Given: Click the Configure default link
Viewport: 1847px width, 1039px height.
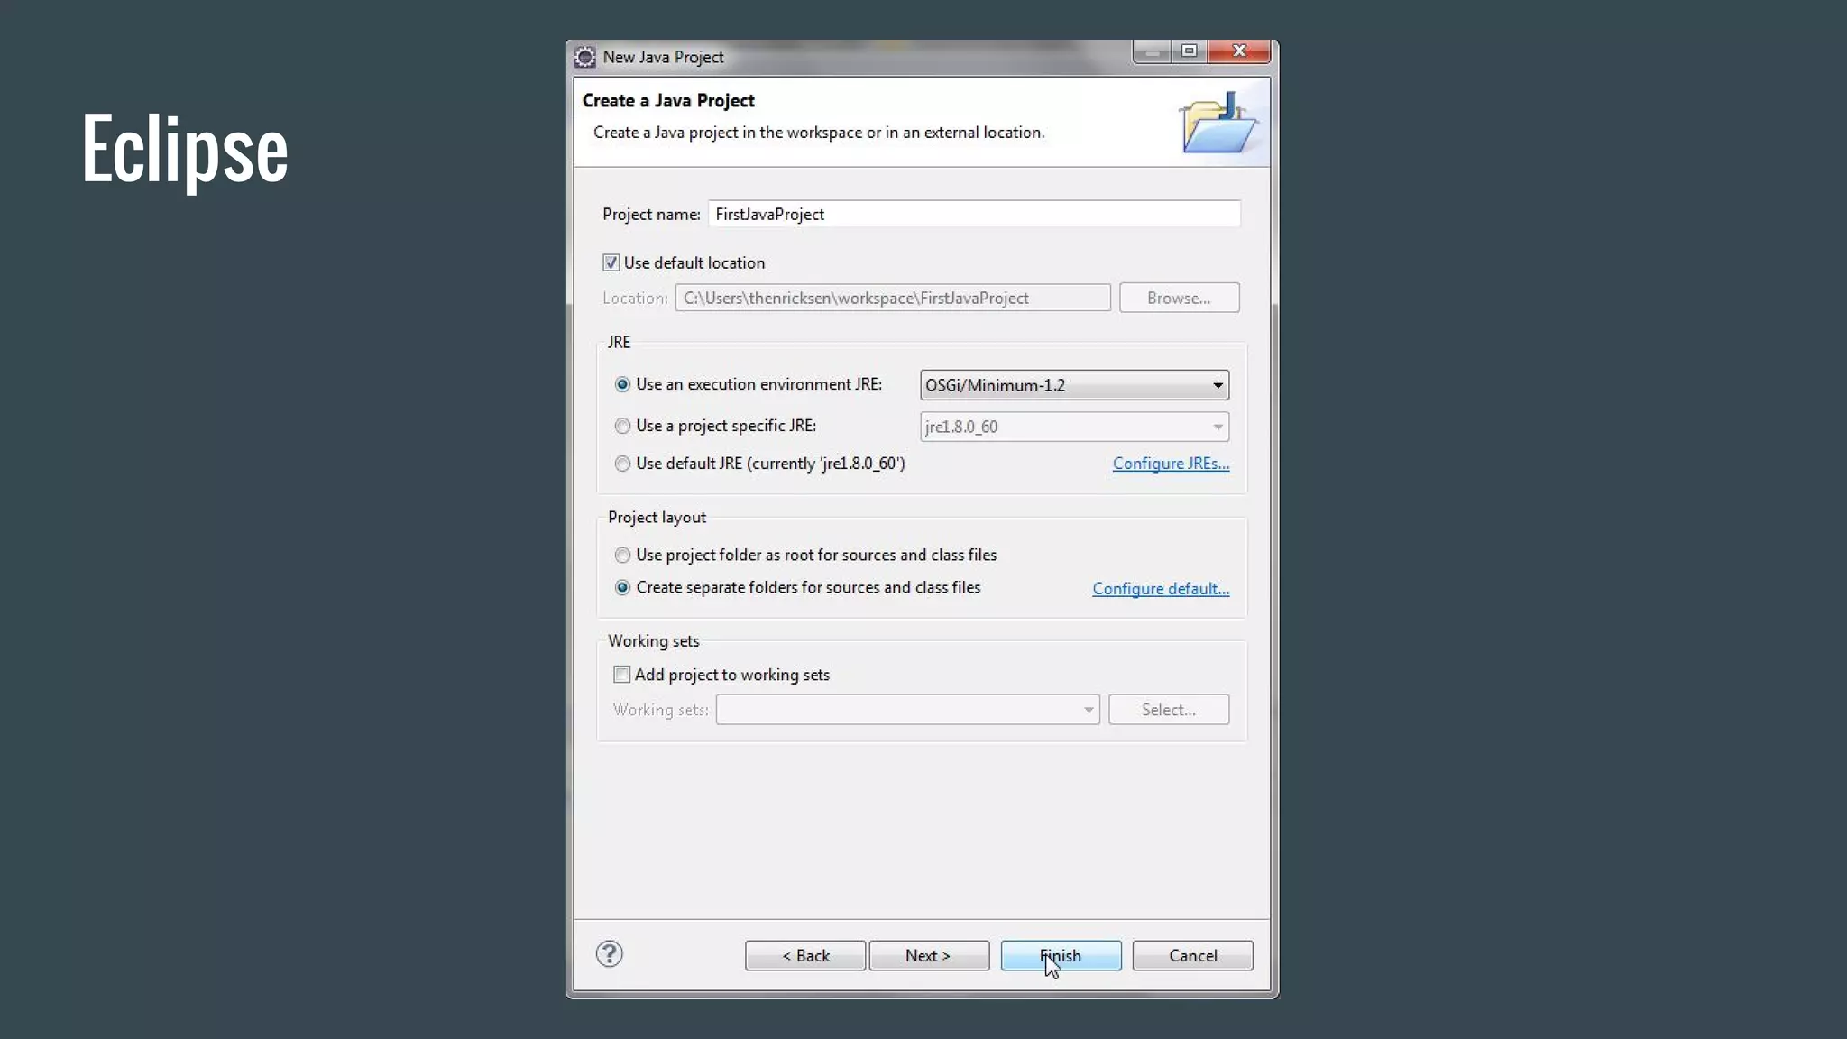Looking at the screenshot, I should pos(1161,589).
